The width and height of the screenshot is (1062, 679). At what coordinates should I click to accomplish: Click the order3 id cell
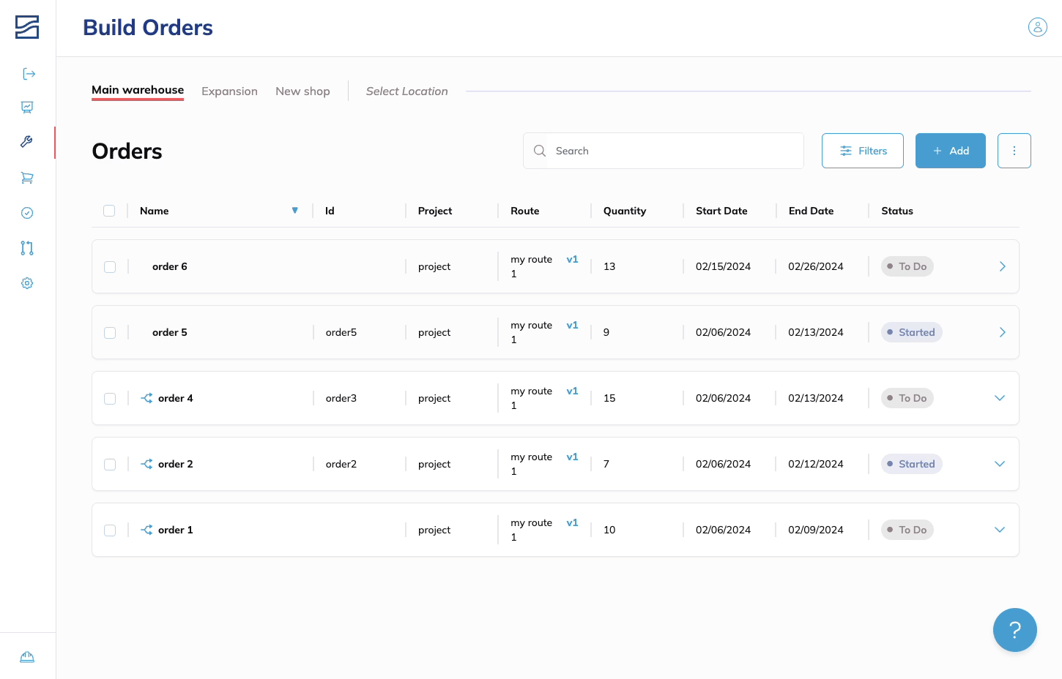341,398
